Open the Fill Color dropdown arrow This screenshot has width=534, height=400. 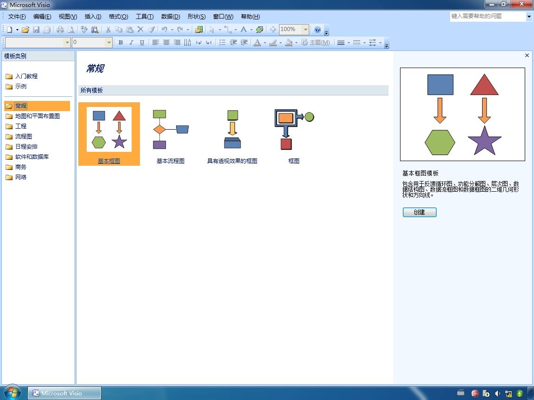coord(296,43)
